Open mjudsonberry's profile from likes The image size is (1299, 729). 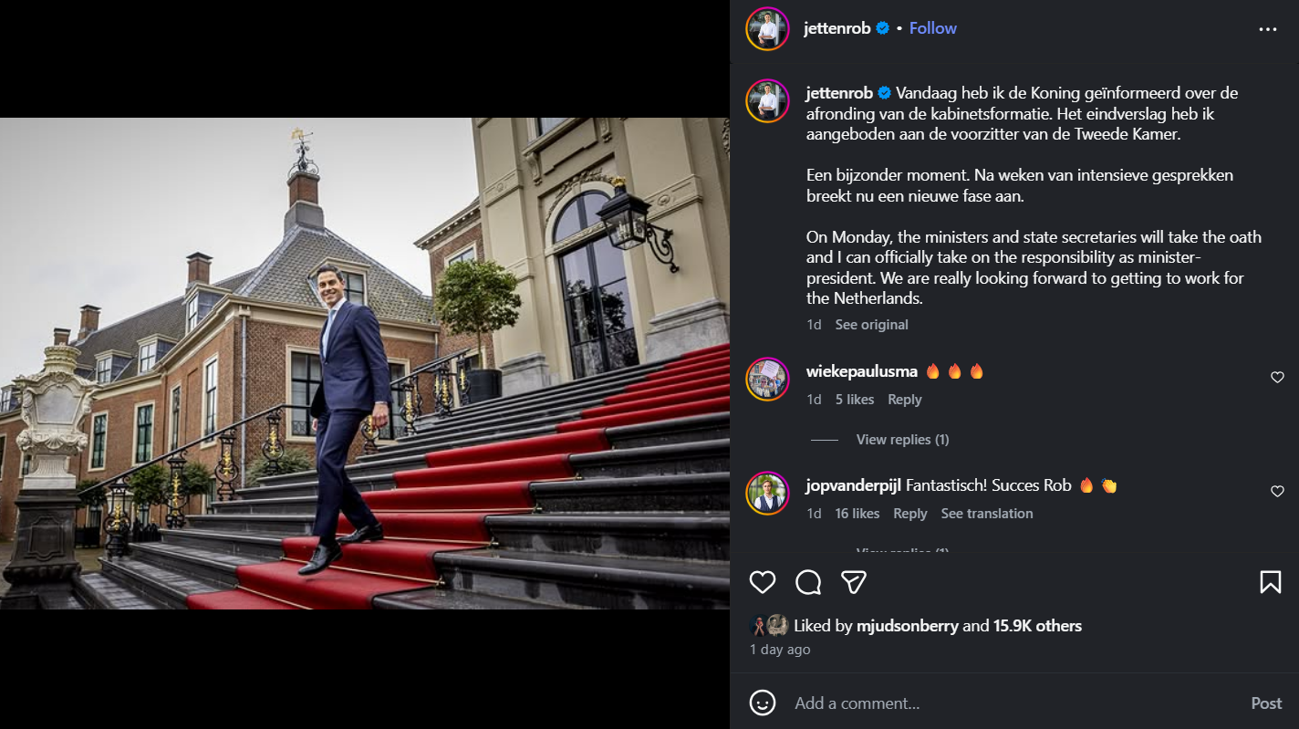click(x=907, y=626)
